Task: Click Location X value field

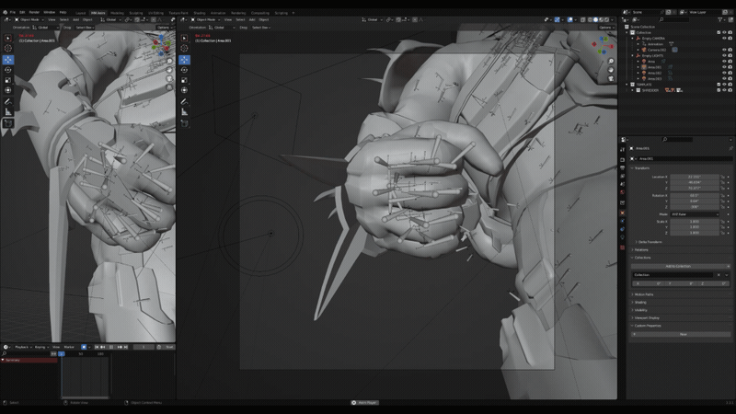Action: [x=695, y=177]
